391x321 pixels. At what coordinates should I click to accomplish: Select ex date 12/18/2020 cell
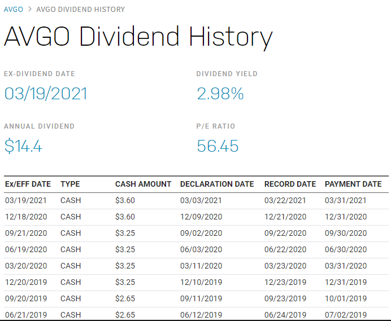point(26,217)
